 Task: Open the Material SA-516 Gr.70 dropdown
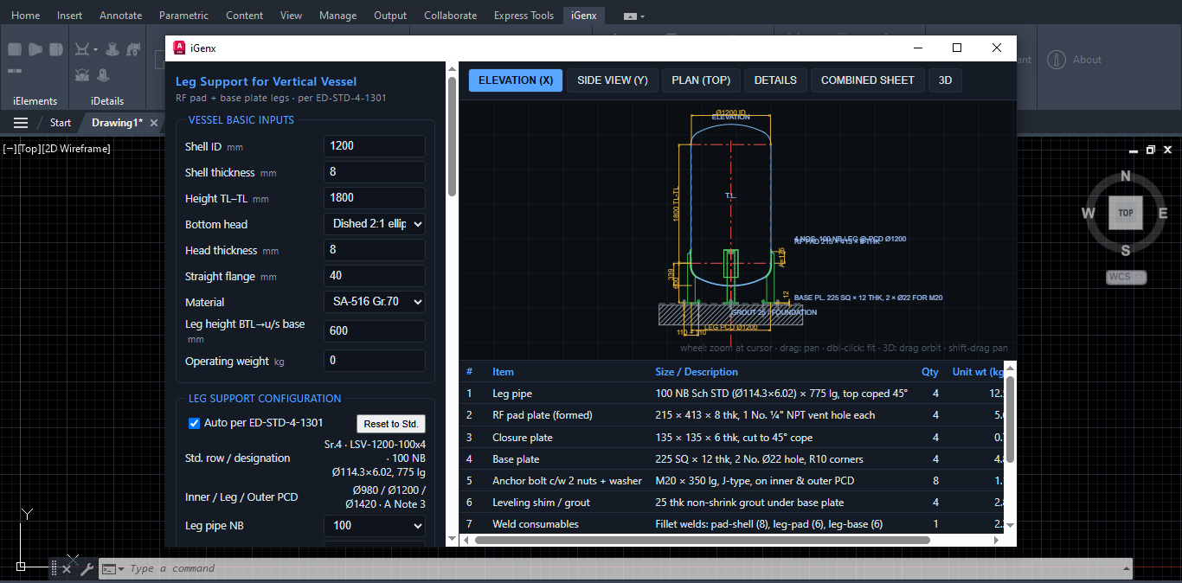[x=375, y=302]
